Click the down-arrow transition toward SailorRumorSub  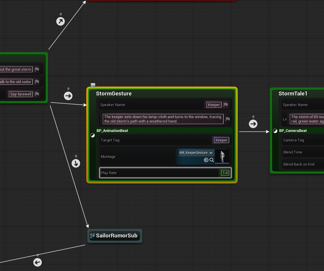click(76, 163)
